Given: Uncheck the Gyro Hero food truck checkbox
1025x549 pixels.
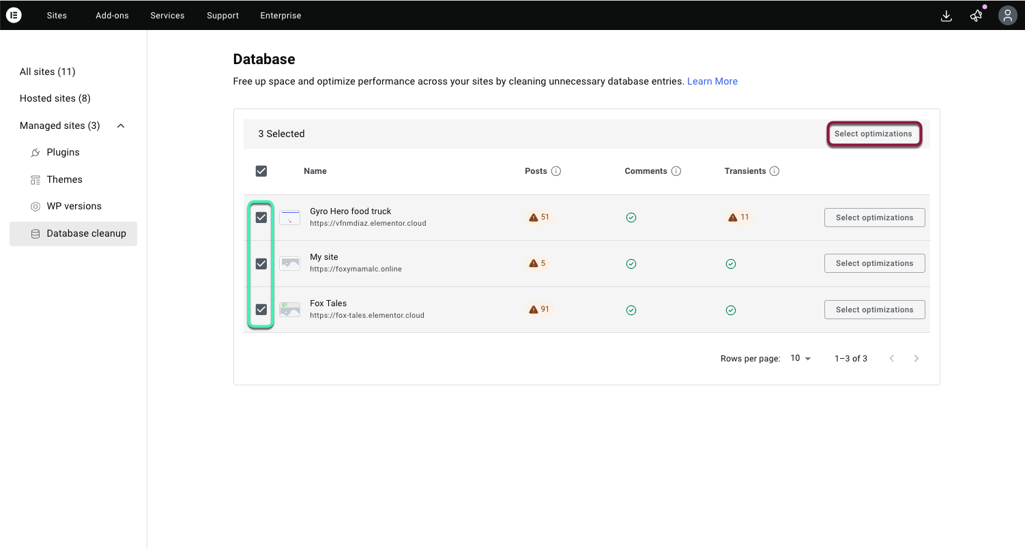Looking at the screenshot, I should click(261, 218).
